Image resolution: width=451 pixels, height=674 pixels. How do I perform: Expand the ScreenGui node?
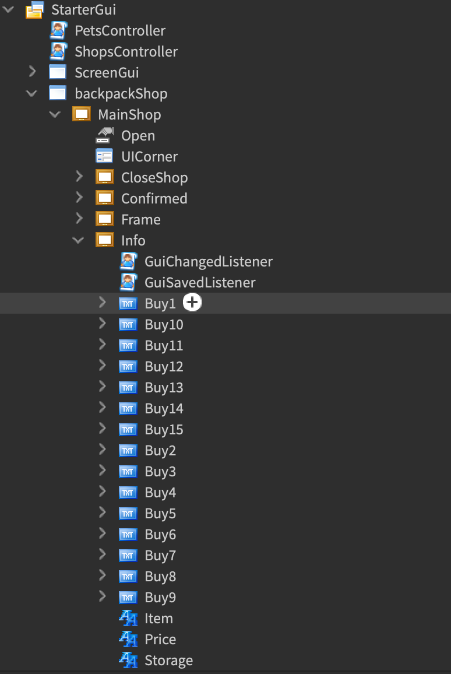33,72
